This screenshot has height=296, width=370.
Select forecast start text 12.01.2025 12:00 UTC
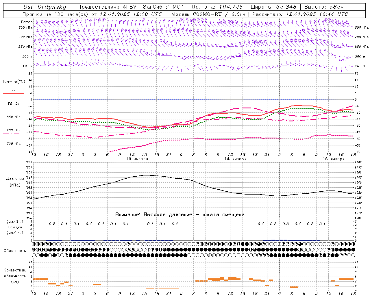[131, 14]
